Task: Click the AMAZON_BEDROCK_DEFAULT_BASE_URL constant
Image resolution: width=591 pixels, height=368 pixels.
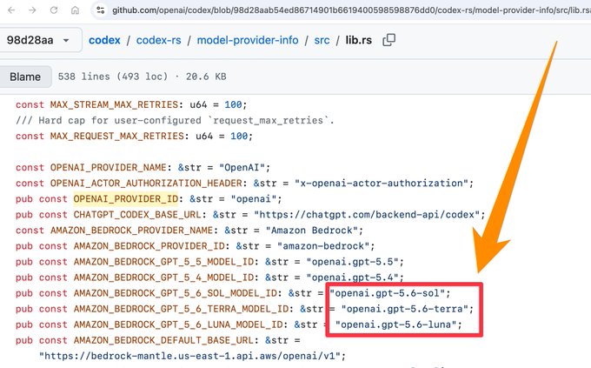Action: click(163, 340)
